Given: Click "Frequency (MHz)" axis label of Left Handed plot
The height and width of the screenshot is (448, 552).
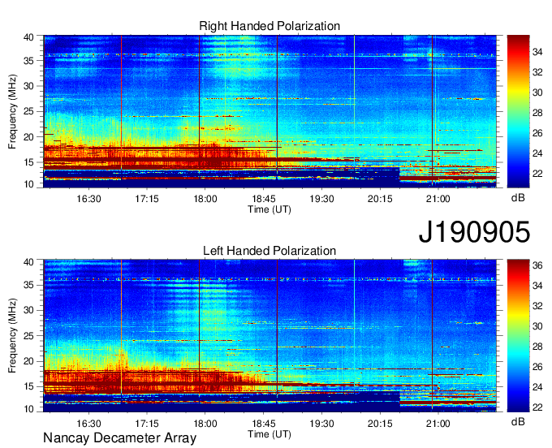Looking at the screenshot, I should [x=12, y=336].
